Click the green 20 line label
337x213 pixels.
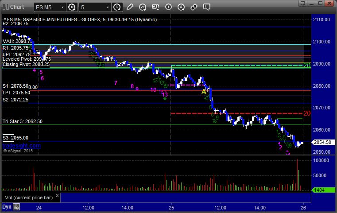(x=307, y=66)
